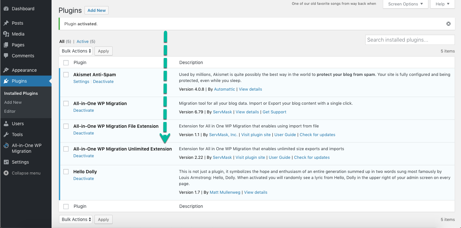Viewport: 461px width, 228px height.
Task: Click the 'All-in-One WP Migration Unlimited Extension' name
Action: (x=123, y=149)
